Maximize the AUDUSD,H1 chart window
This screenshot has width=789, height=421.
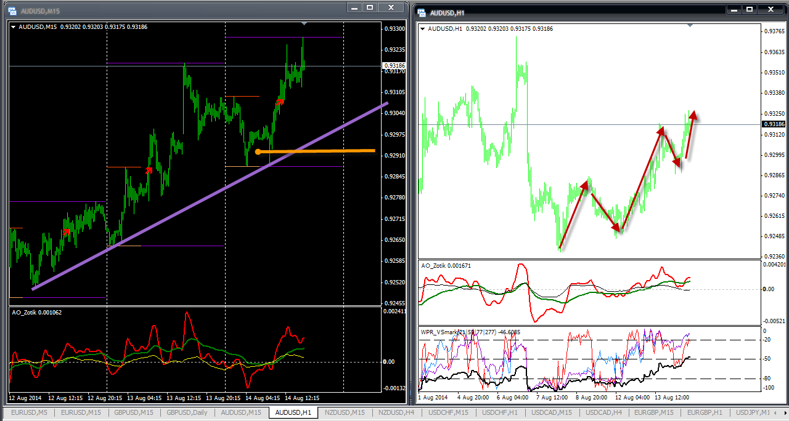tap(750, 9)
